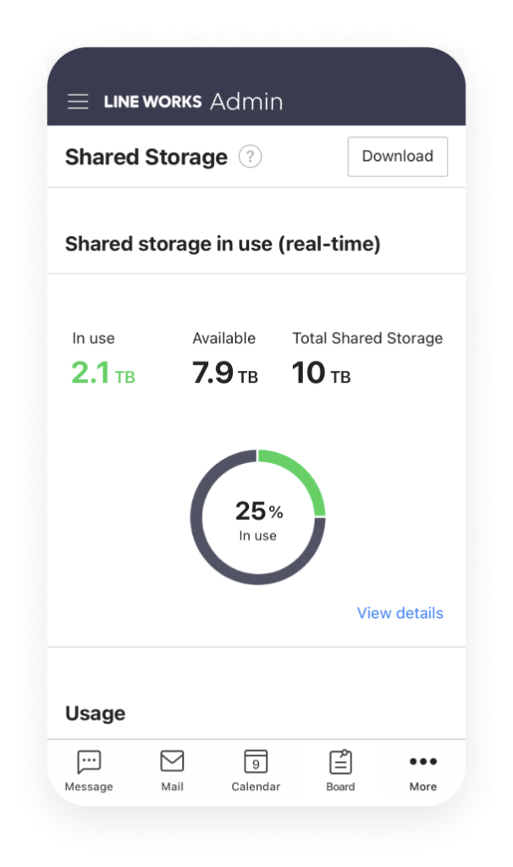513x867 pixels.
Task: Open the Board clipboard icon
Action: pos(340,761)
